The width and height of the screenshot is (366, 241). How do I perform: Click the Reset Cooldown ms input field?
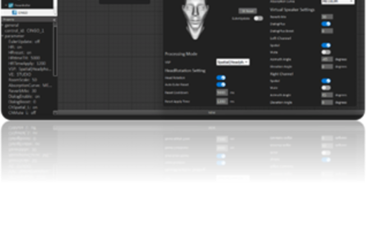pos(222,93)
